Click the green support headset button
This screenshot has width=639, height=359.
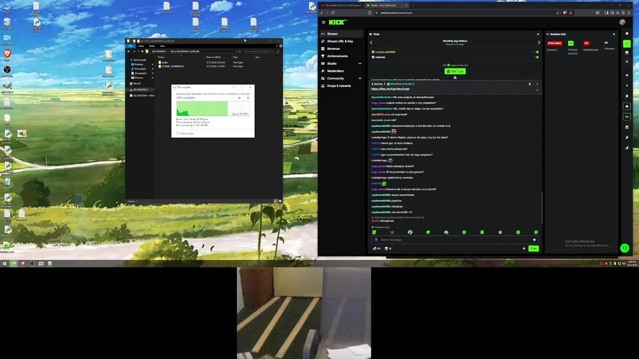click(624, 248)
